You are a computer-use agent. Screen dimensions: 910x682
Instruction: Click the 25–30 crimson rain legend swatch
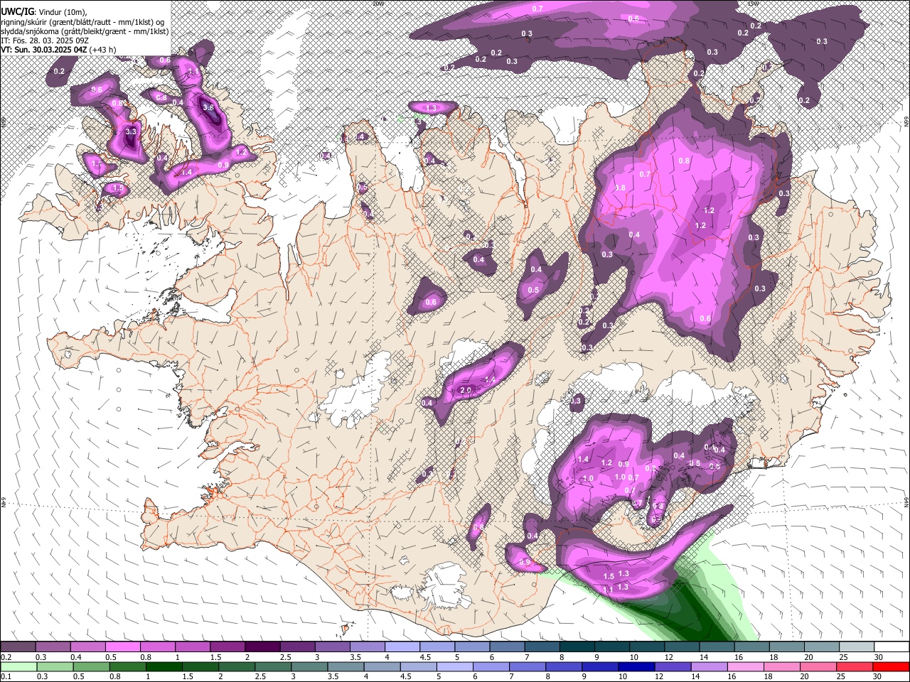point(855,667)
